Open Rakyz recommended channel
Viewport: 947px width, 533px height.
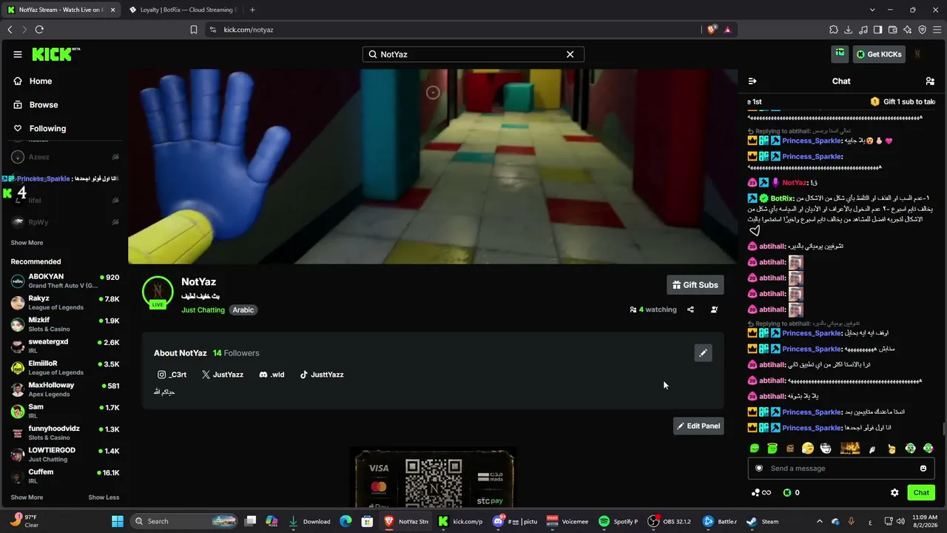click(x=64, y=303)
